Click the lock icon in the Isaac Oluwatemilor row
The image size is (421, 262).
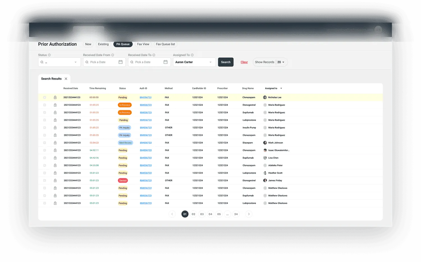click(55, 150)
